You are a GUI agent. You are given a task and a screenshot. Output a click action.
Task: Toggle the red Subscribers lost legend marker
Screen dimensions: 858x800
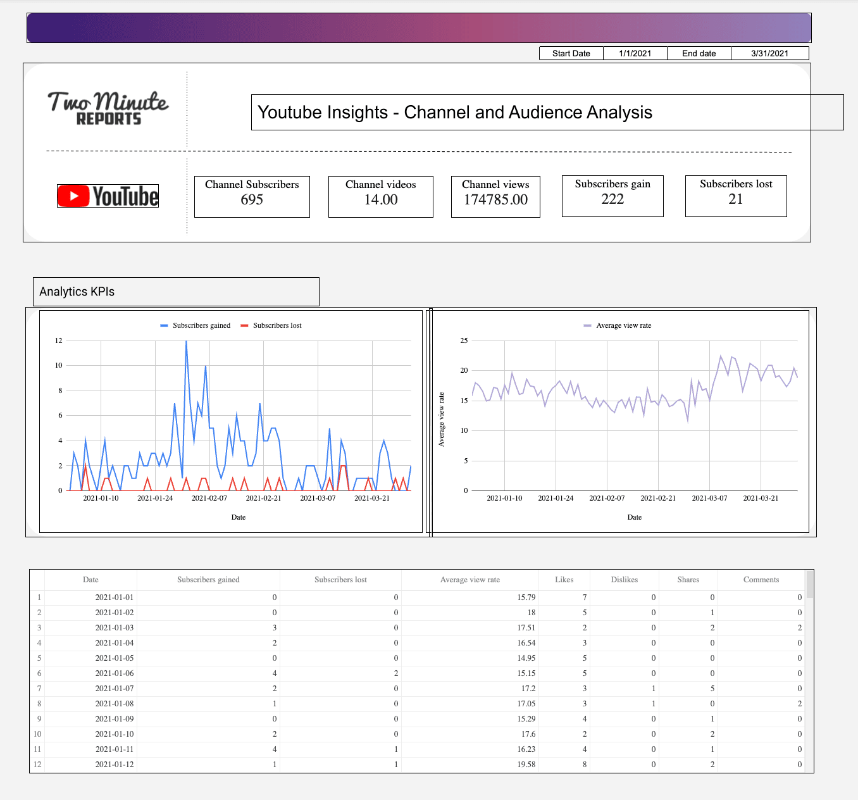pos(244,325)
